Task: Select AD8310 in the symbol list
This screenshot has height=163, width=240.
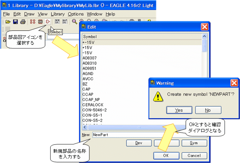Action: (142, 63)
